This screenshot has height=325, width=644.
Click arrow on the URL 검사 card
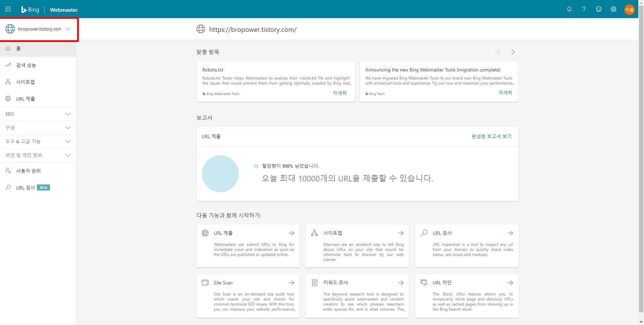coord(510,233)
